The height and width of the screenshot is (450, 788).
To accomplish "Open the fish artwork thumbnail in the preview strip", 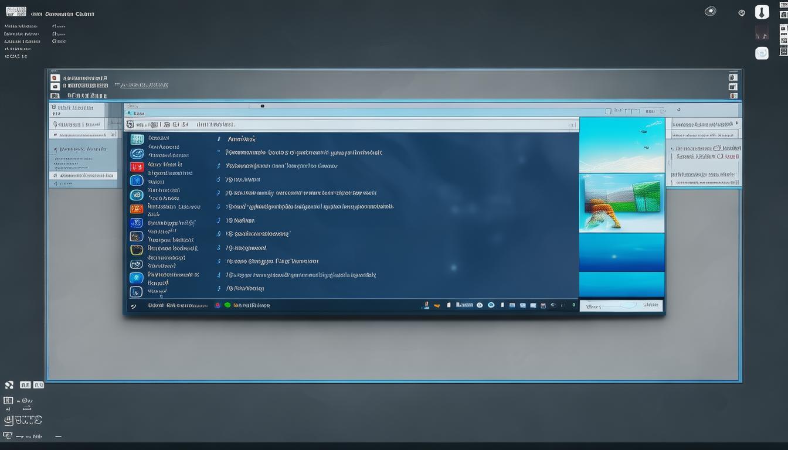I will (x=621, y=203).
